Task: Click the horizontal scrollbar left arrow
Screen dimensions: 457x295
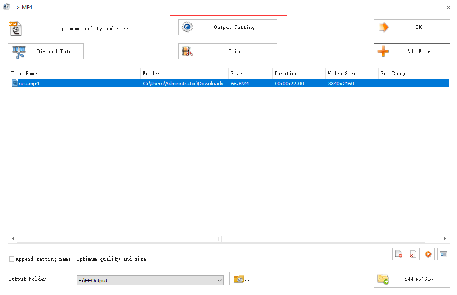Action: click(x=13, y=239)
